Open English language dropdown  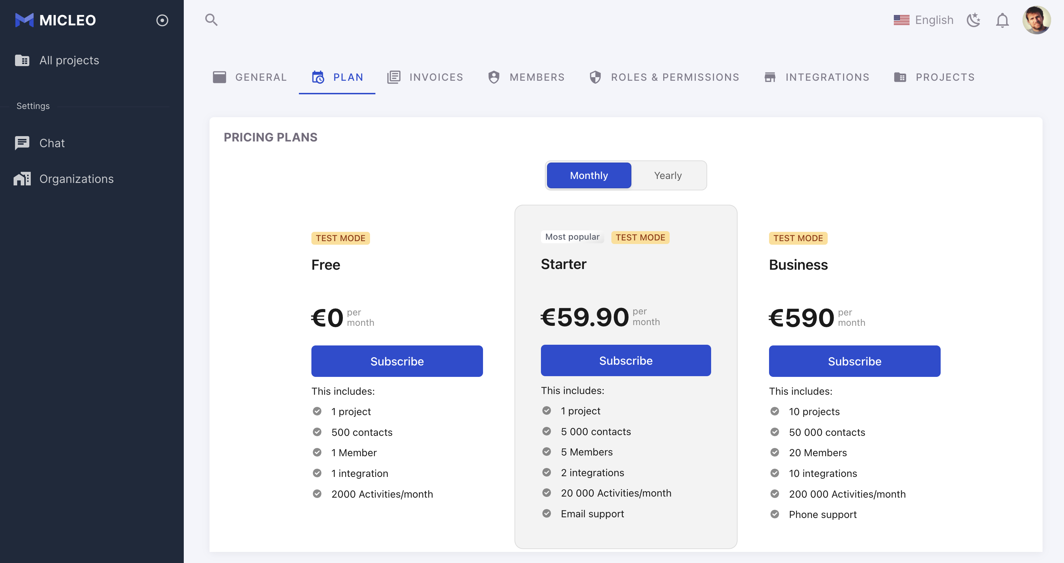923,20
